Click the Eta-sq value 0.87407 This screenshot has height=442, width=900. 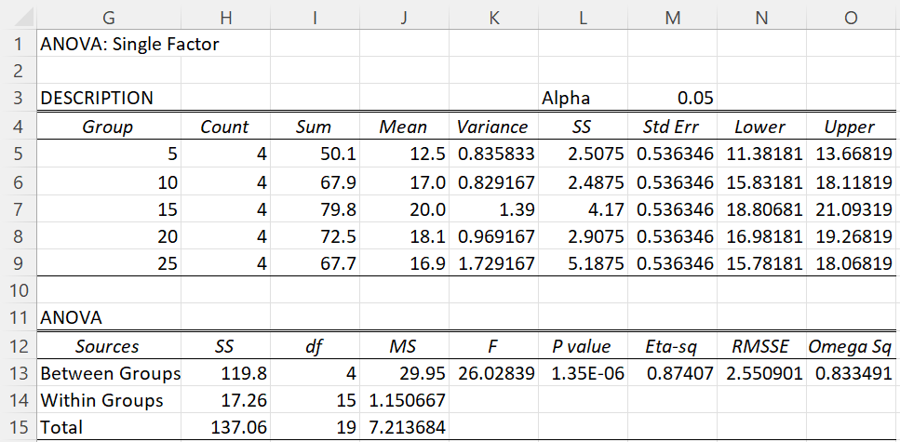pyautogui.click(x=672, y=373)
